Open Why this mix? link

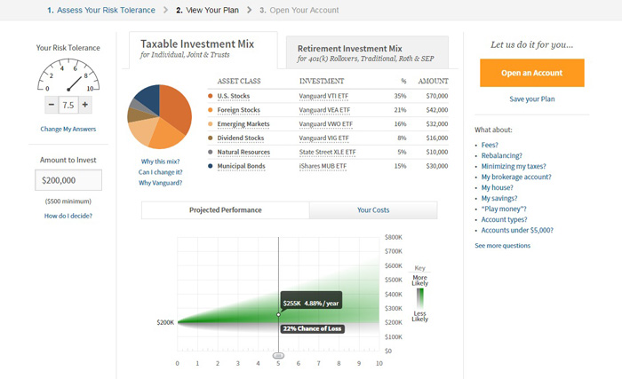point(160,162)
